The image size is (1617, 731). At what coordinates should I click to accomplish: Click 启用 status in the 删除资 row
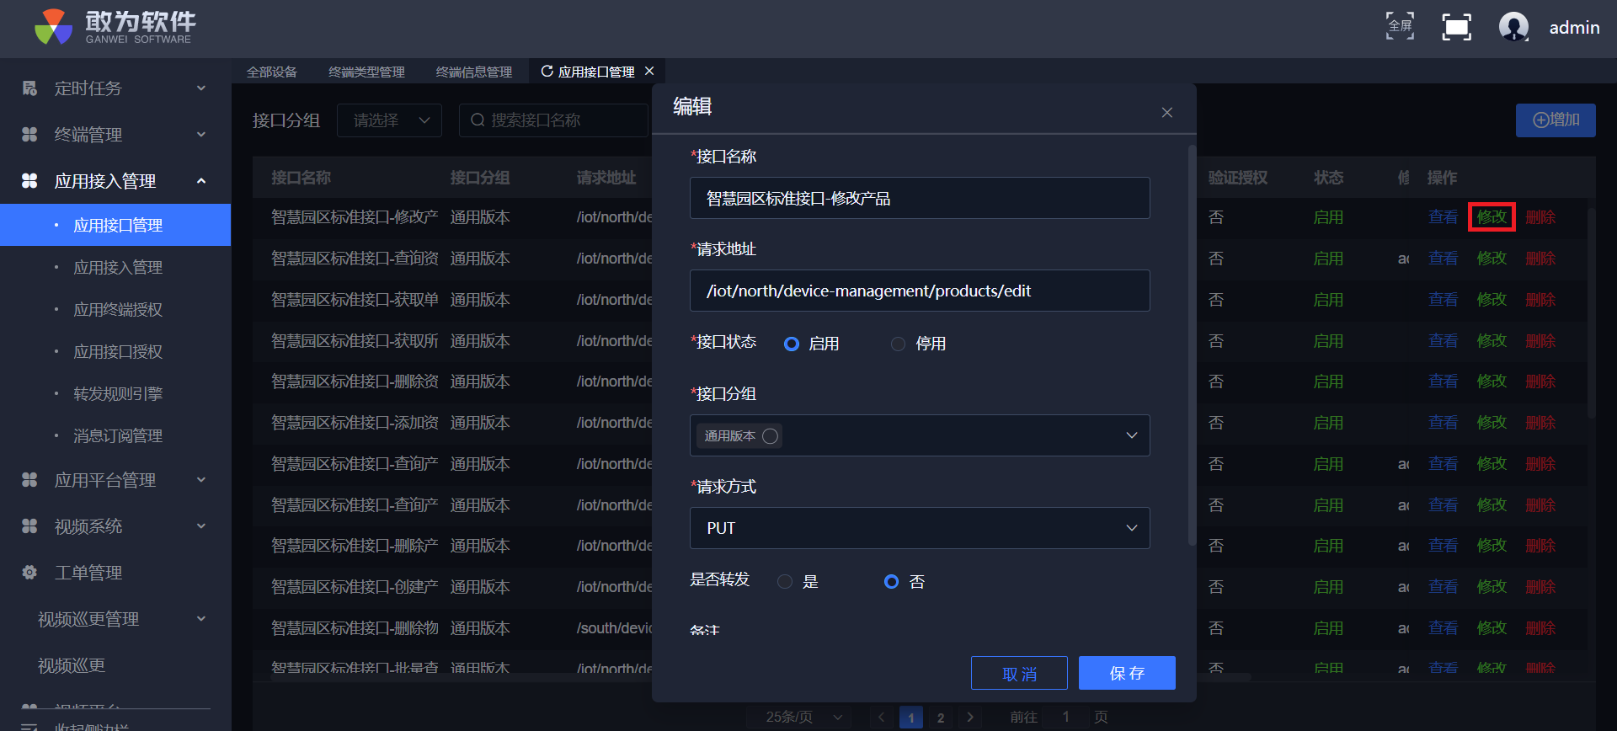(x=1328, y=382)
